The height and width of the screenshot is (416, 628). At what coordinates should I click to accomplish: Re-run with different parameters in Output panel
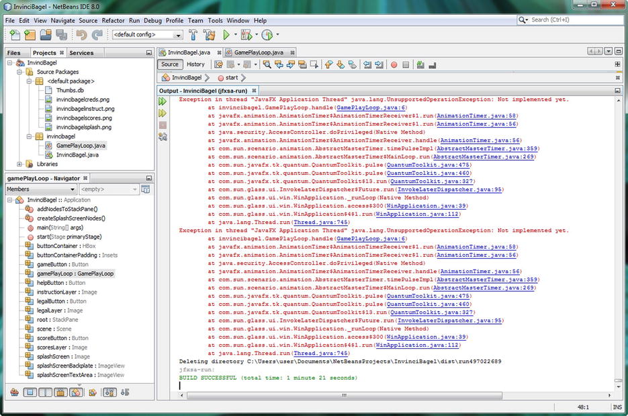(163, 113)
